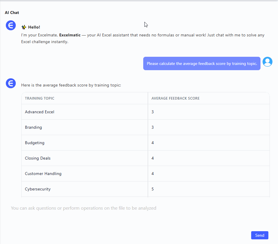
Task: Click the sparkle emoji before Hello
Action: (24, 27)
